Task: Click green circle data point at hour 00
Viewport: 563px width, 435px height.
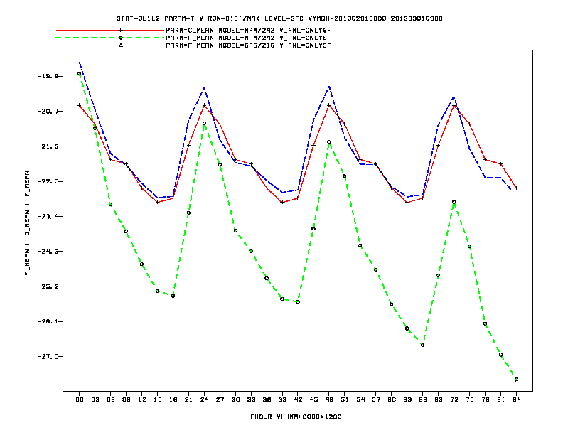Action: coord(80,74)
